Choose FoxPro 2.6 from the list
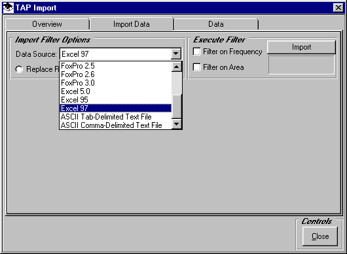 [x=115, y=74]
